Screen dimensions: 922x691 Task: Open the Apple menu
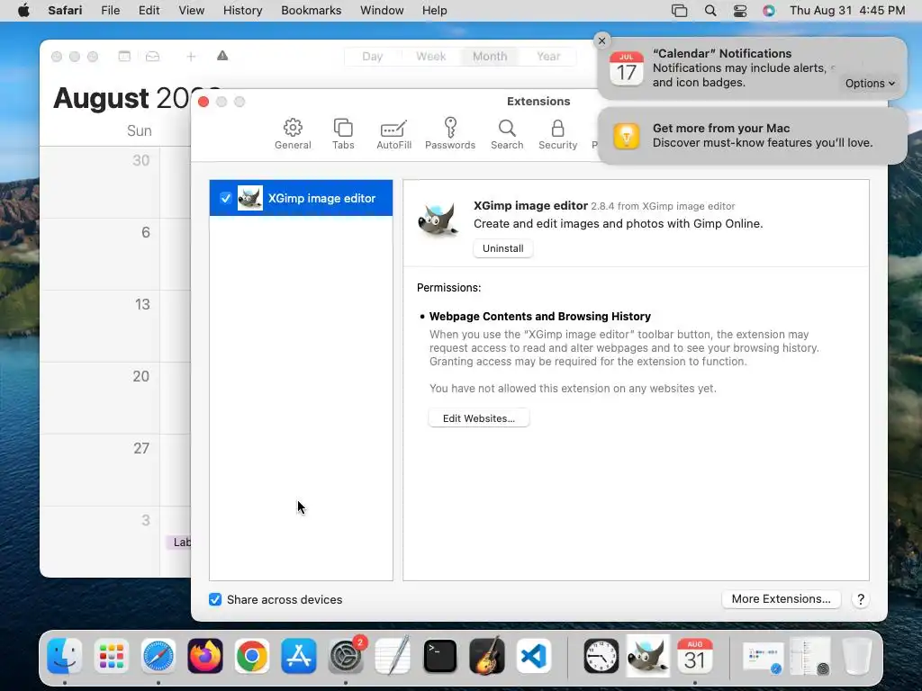[23, 11]
